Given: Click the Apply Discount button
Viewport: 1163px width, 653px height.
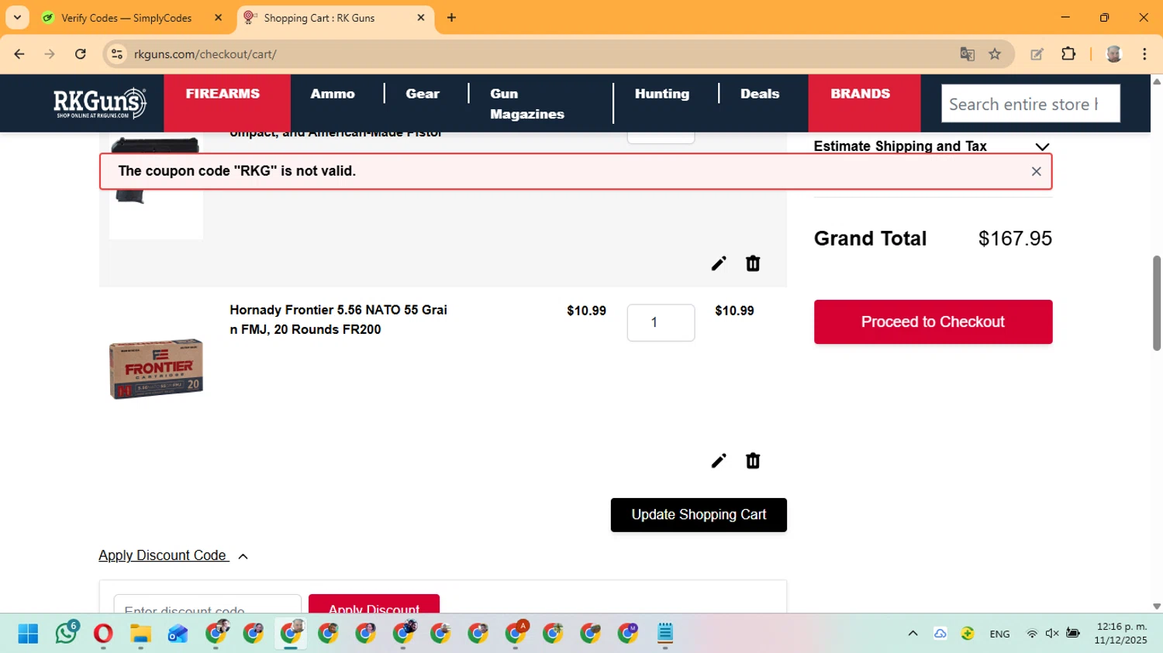Looking at the screenshot, I should click(x=374, y=604).
